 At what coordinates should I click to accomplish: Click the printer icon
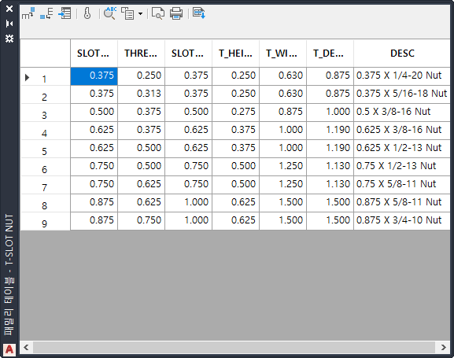[x=176, y=13]
